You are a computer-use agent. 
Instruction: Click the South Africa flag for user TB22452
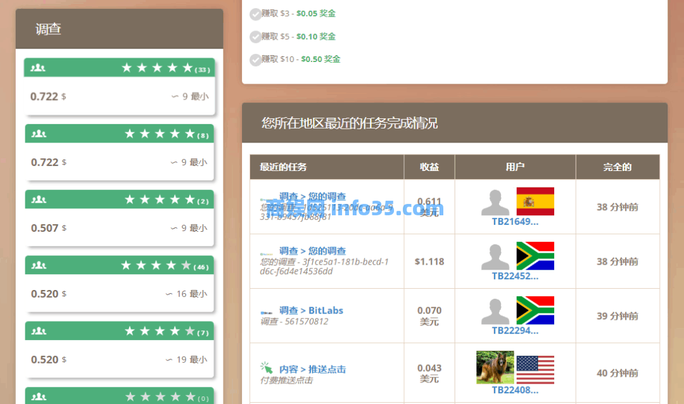535,256
